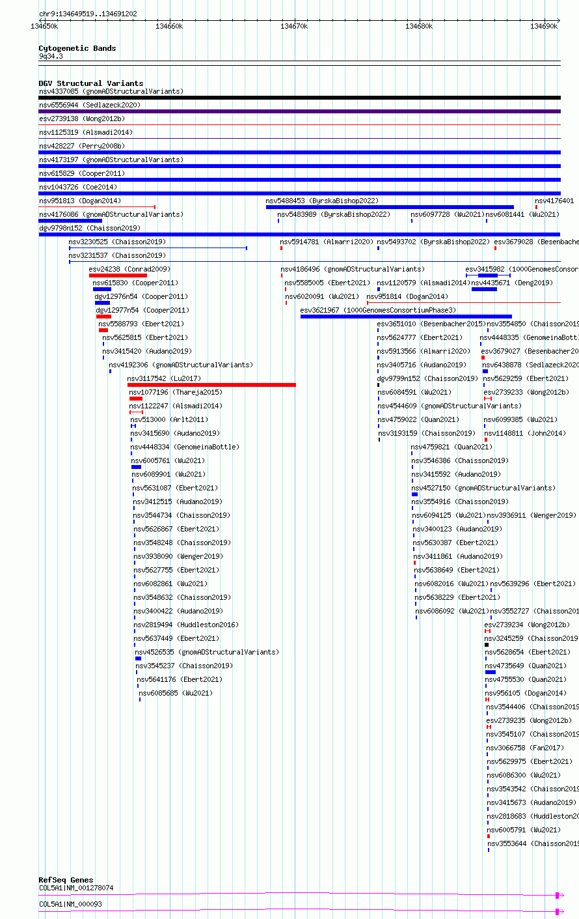Viewport: 579px width, 919px height.
Task: Click the nsv951813 (Dogan2014) label
Action: pos(79,201)
